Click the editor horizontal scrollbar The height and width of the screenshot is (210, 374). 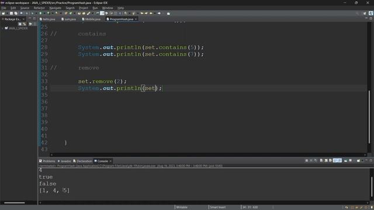[x=208, y=155]
